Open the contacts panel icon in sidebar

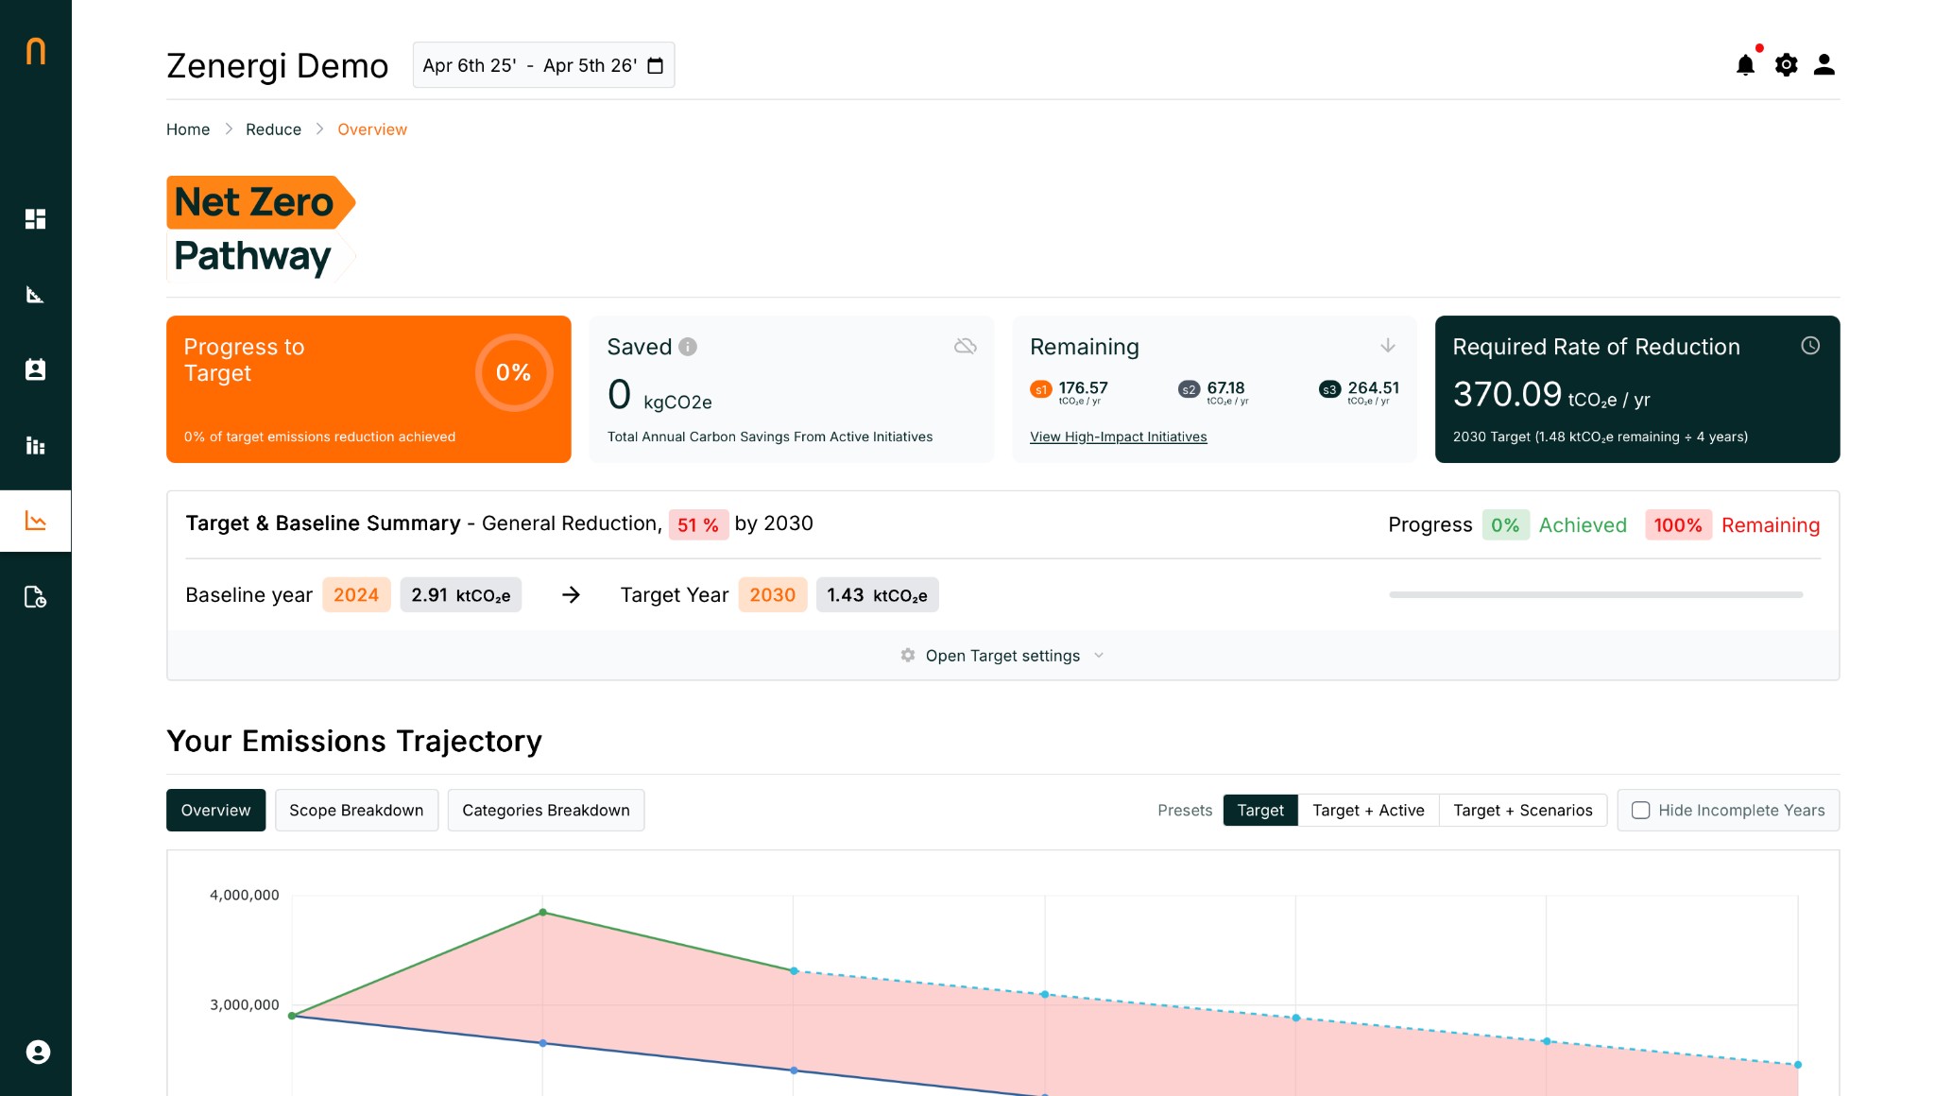(36, 369)
